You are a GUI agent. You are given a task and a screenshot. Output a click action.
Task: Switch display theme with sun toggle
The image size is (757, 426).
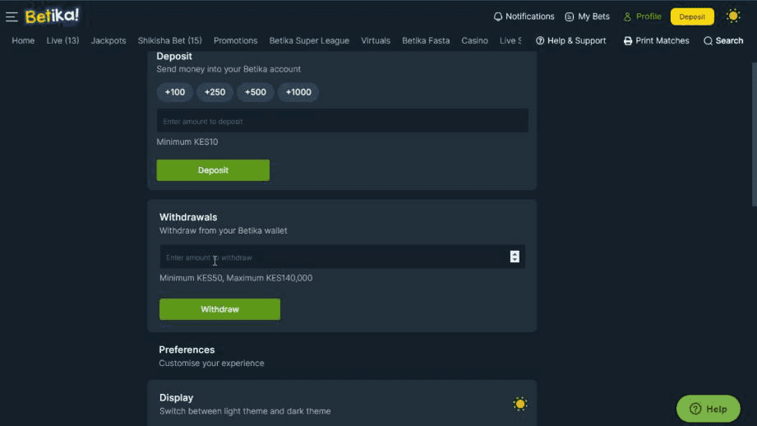tap(519, 404)
